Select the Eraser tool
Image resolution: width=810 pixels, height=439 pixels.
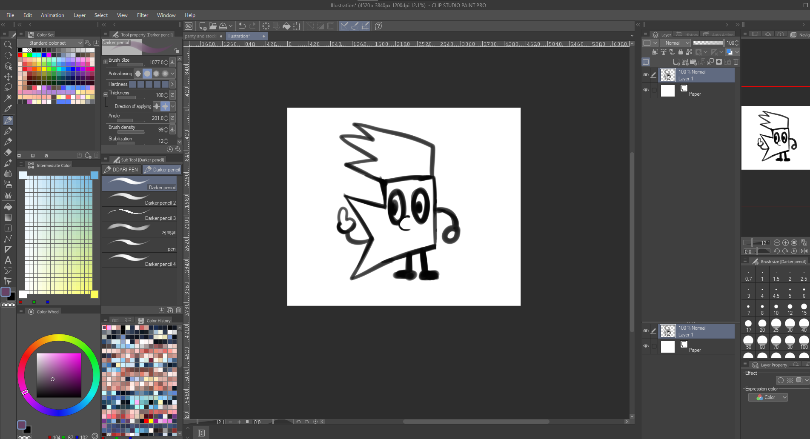click(8, 152)
